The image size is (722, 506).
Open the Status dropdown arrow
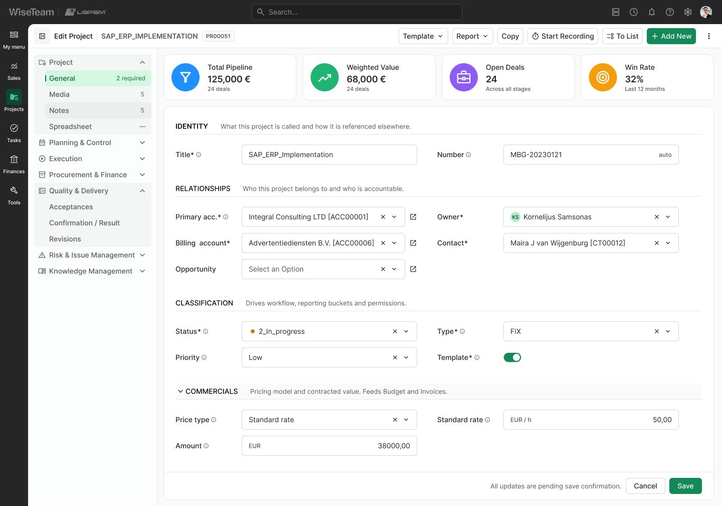pos(406,331)
